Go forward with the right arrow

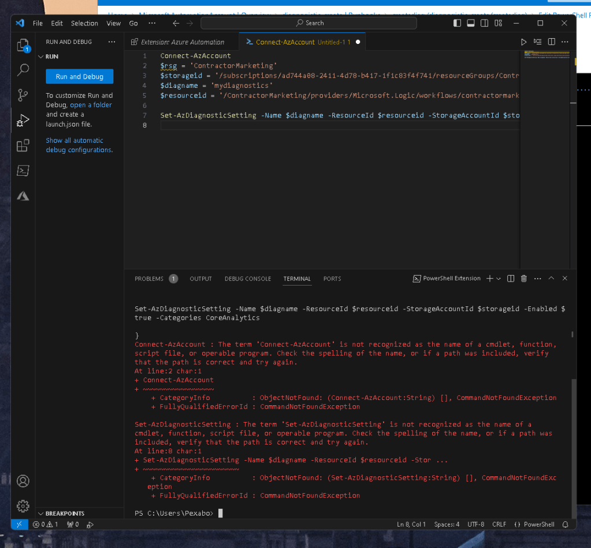(189, 23)
